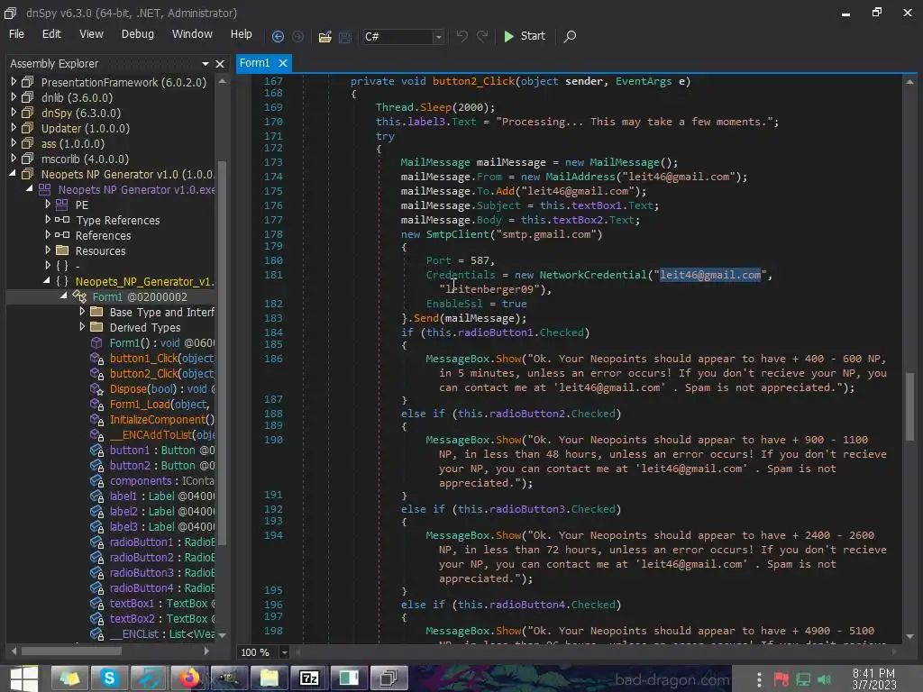The width and height of the screenshot is (923, 692).
Task: Close the Form1 tab
Action: coord(283,63)
